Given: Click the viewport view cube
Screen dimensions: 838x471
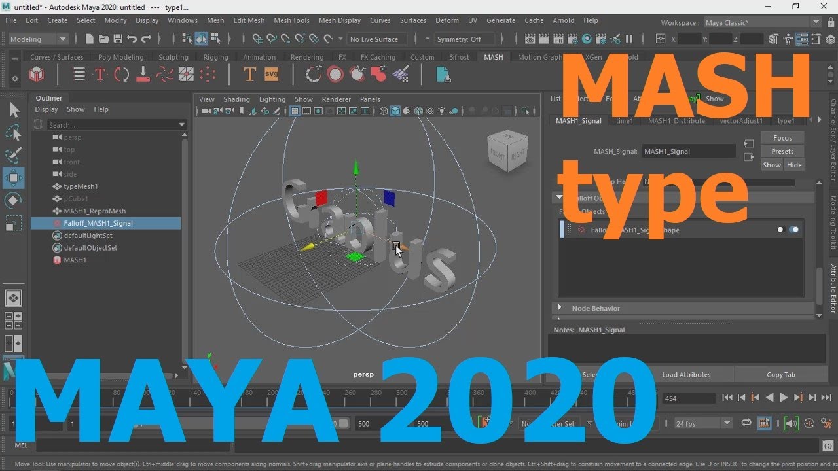Looking at the screenshot, I should click(x=509, y=151).
